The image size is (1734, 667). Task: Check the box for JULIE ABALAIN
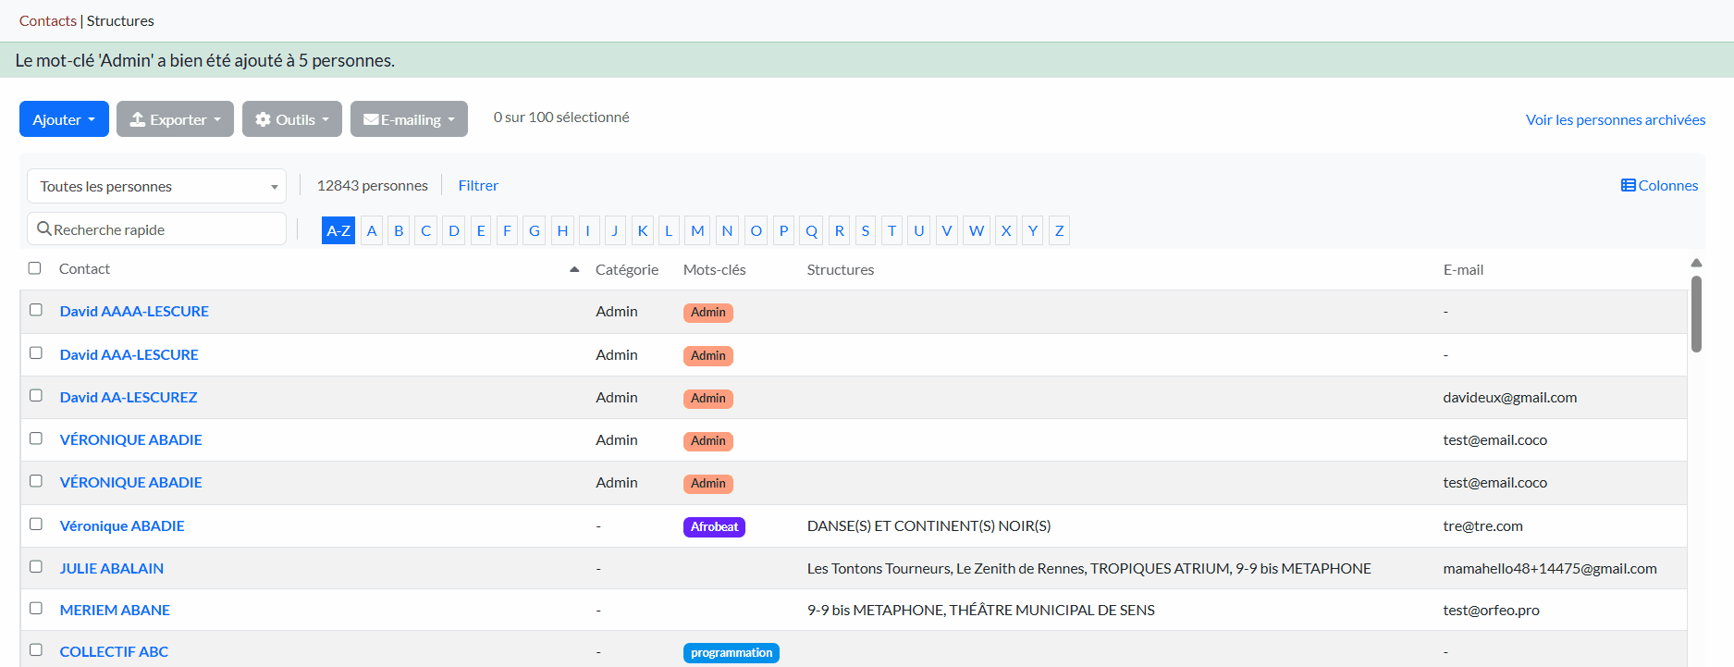36,567
